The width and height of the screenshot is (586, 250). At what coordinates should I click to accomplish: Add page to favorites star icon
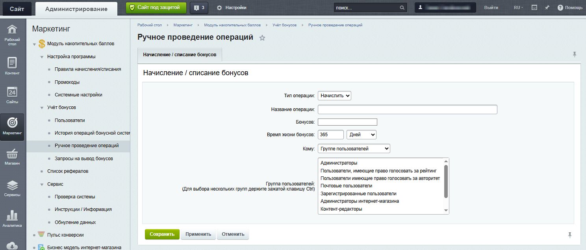point(262,38)
